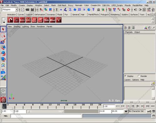Viewport: 156px width, 123px height.
Task: Click the Select by Component Type icon
Action: click(x=51, y=10)
